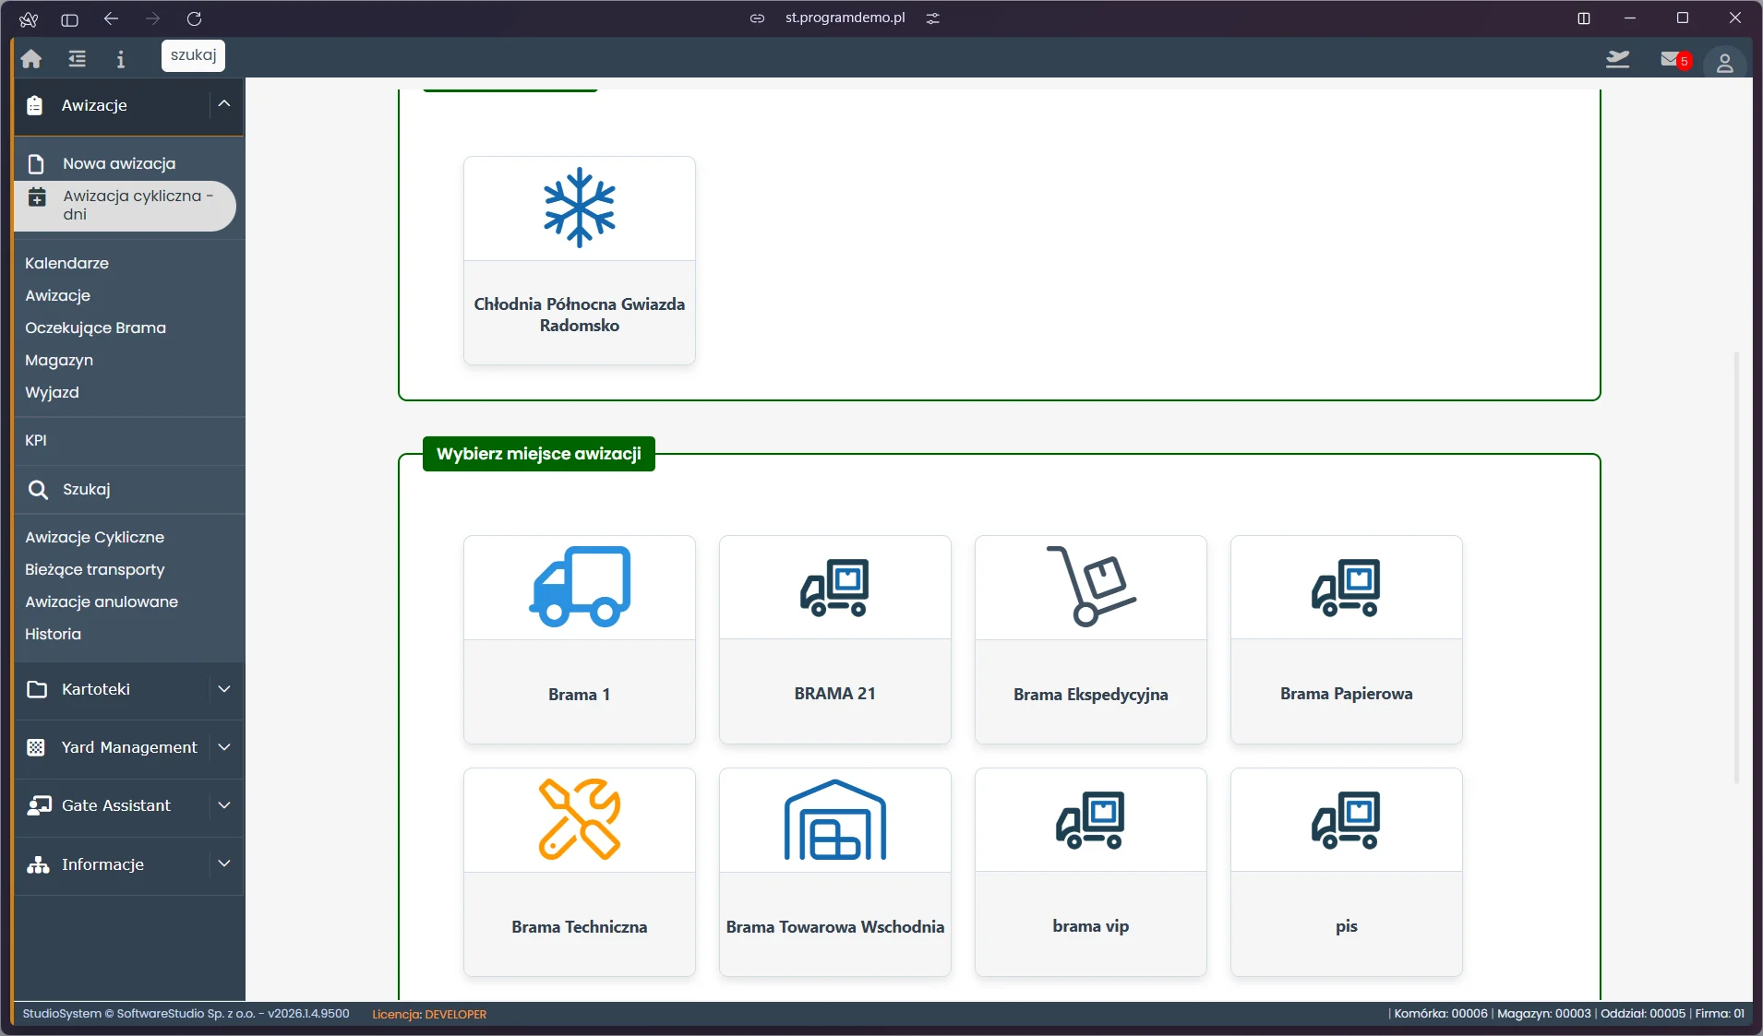Open Magazyn link in sidebar
This screenshot has width=1763, height=1036.
pos(59,360)
